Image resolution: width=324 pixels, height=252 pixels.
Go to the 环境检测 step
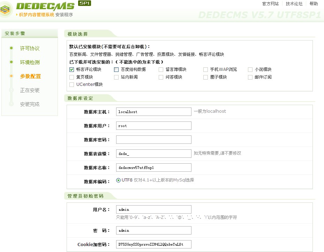pyautogui.click(x=30, y=62)
